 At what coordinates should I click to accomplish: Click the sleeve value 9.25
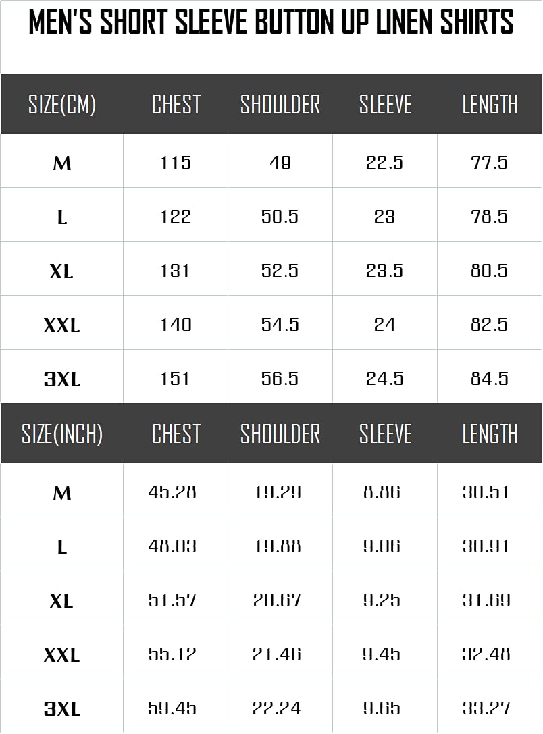[x=382, y=600]
